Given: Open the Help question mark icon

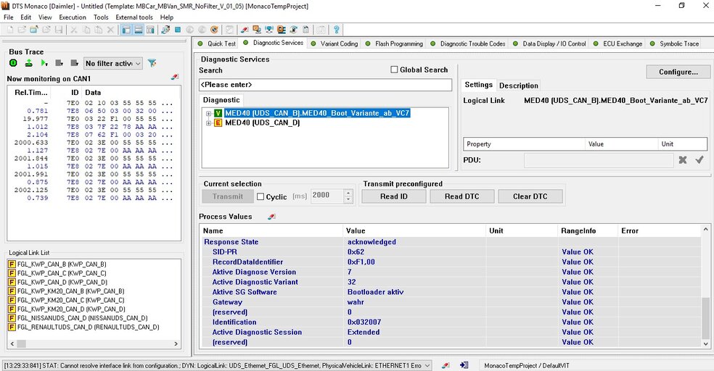Looking at the screenshot, I should (336, 30).
